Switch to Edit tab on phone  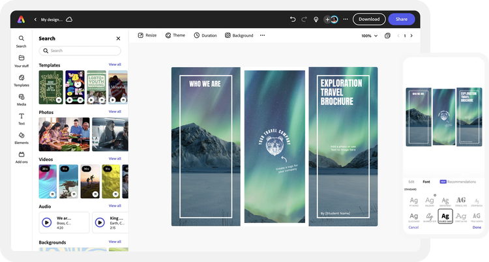coord(411,182)
